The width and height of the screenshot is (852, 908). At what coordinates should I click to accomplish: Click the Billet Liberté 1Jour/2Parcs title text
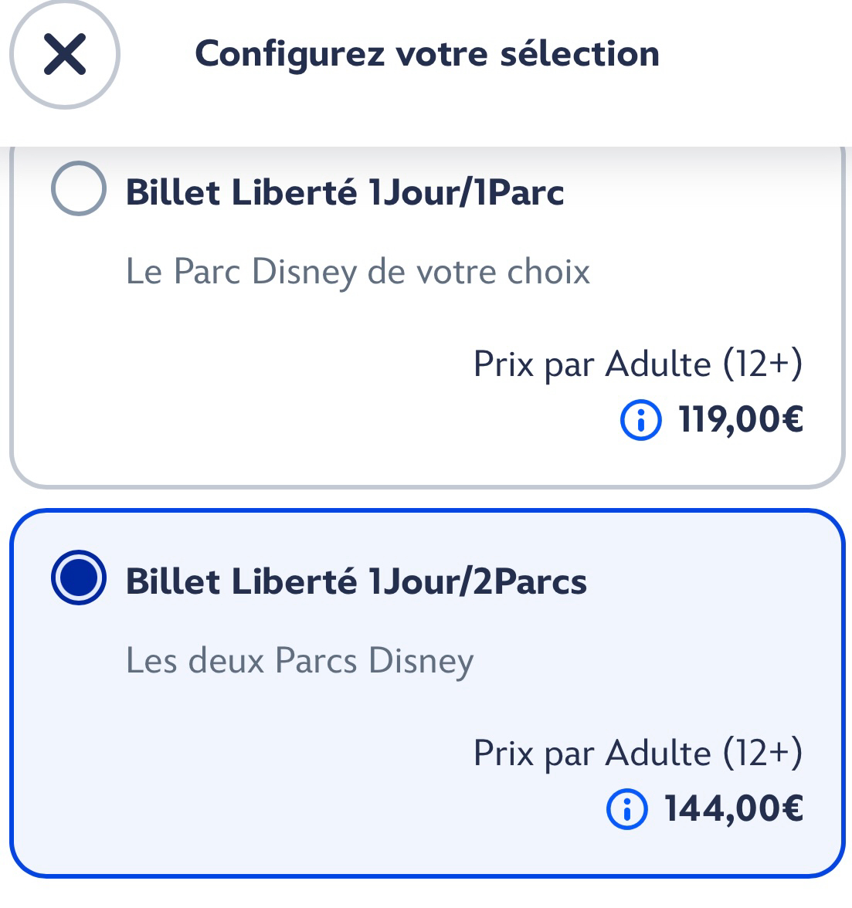coord(356,581)
